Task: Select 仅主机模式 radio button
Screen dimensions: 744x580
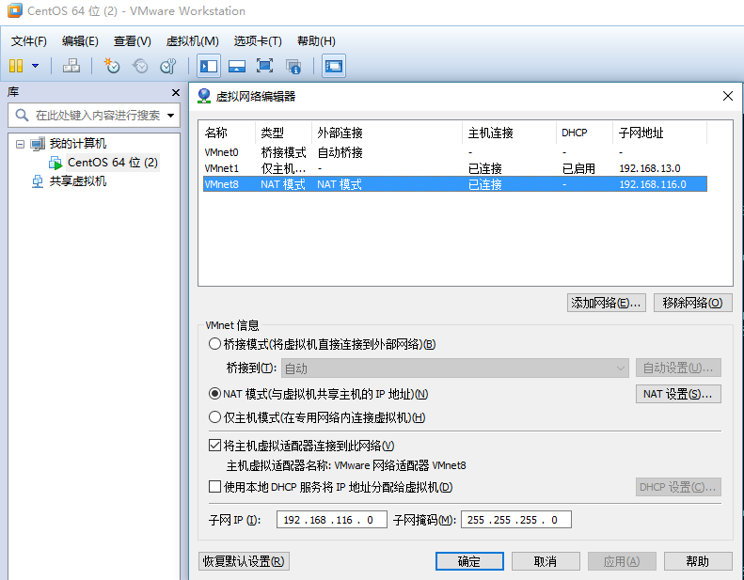Action: click(x=215, y=416)
